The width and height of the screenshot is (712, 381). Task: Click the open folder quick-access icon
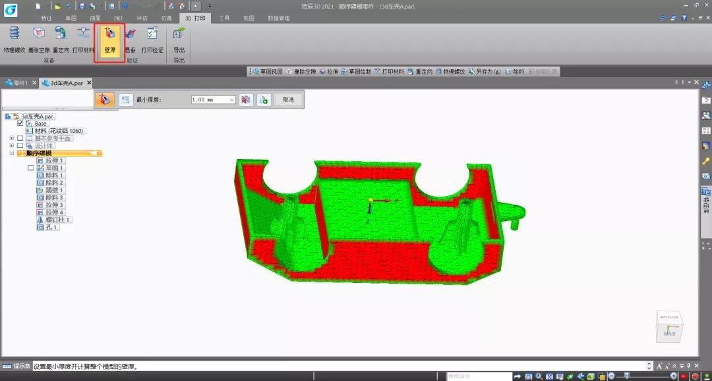tap(57, 7)
